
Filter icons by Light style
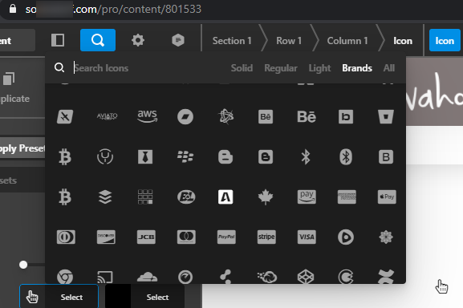(x=320, y=68)
